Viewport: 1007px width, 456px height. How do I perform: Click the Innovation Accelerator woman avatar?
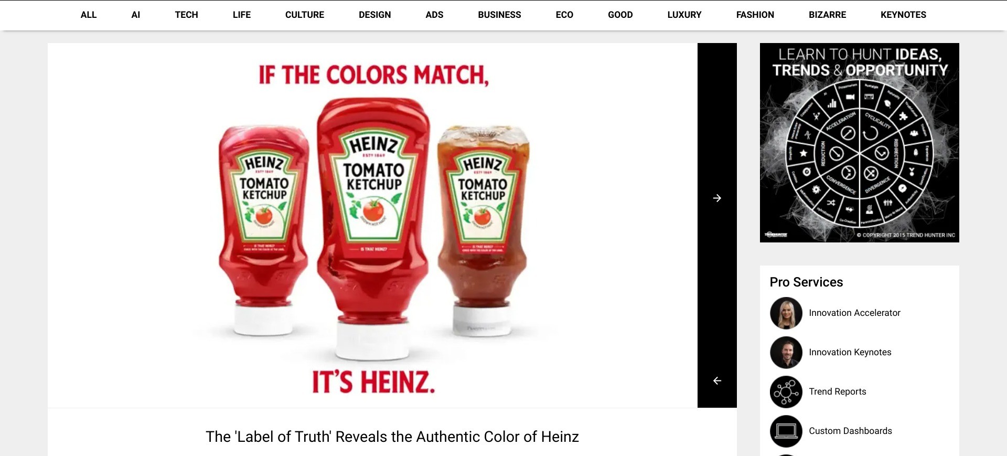click(786, 313)
